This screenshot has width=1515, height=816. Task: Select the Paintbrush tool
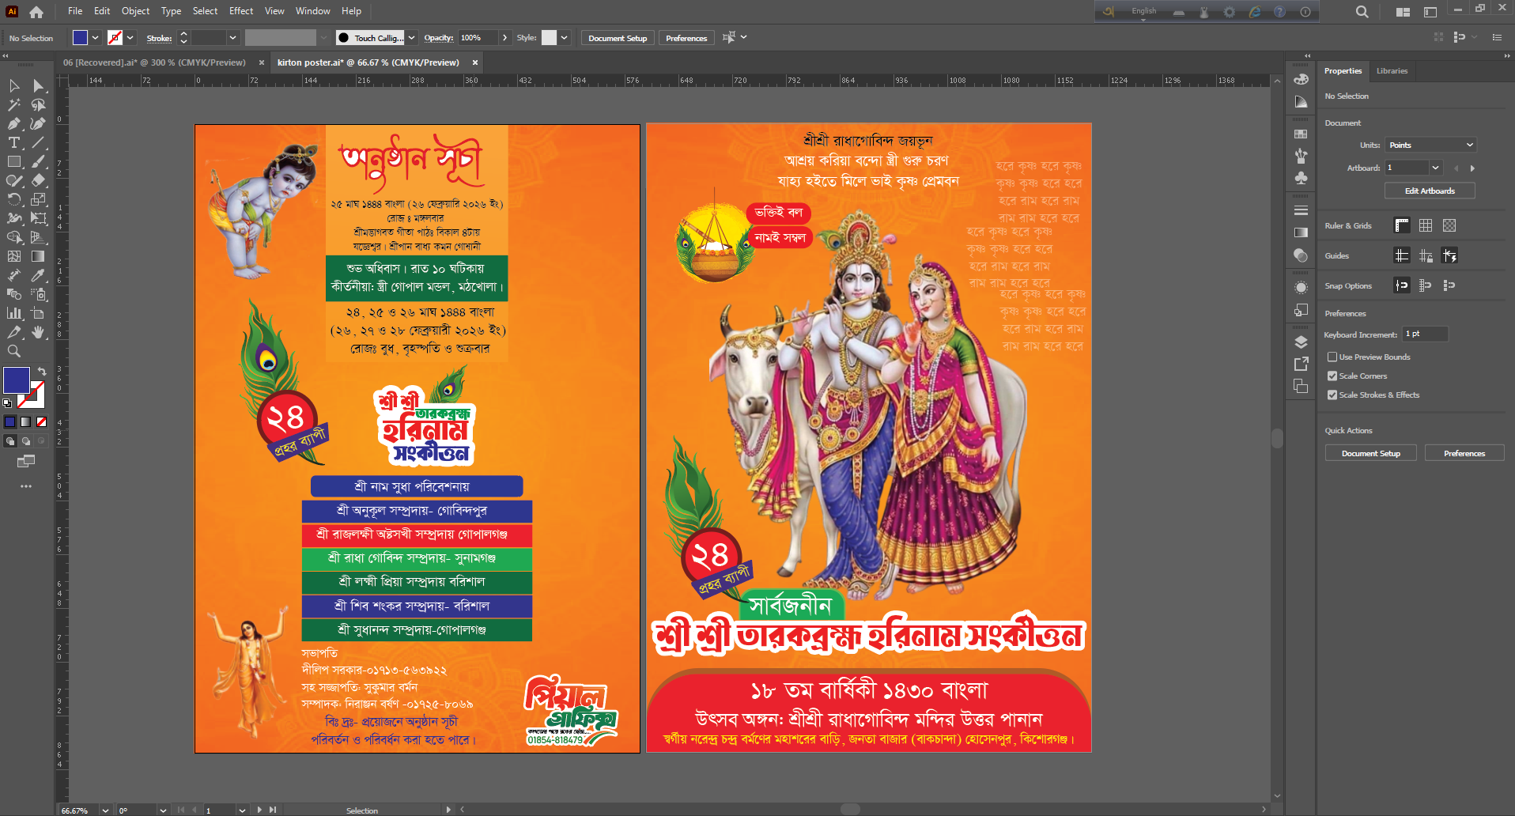point(38,161)
